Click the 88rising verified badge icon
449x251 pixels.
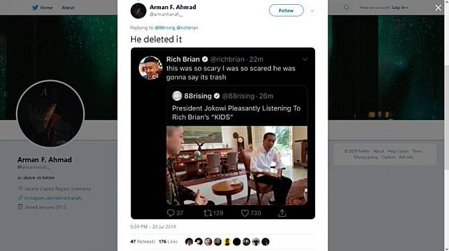217,96
